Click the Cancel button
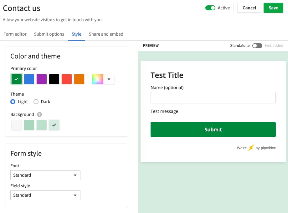288x213 pixels. click(x=249, y=8)
